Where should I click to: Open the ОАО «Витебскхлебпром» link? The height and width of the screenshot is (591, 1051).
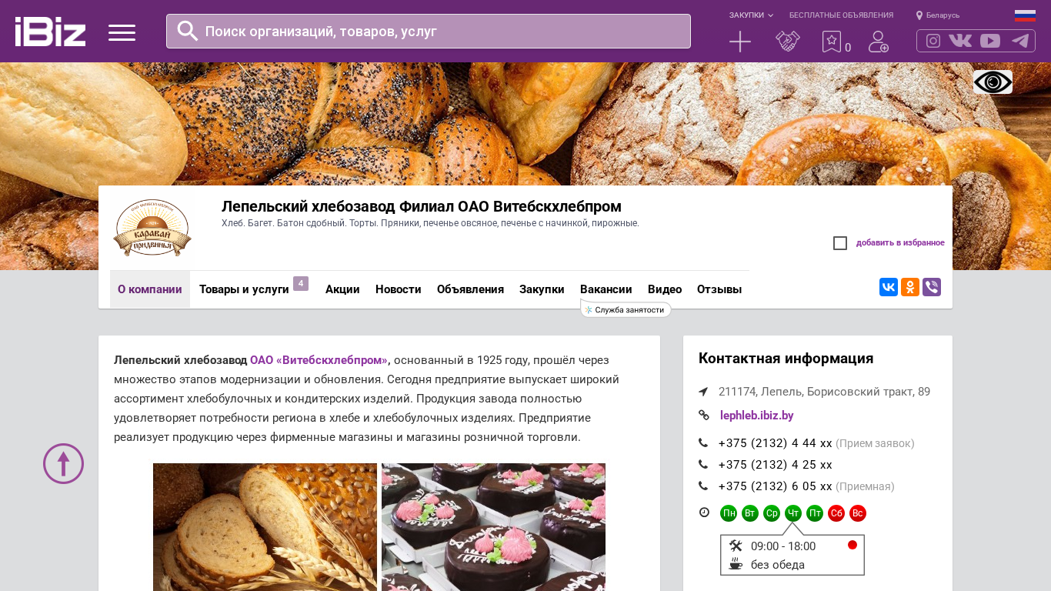319,360
